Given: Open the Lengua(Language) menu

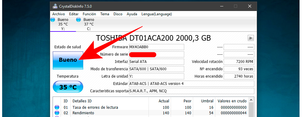Looking at the screenshot, I should [157, 14].
